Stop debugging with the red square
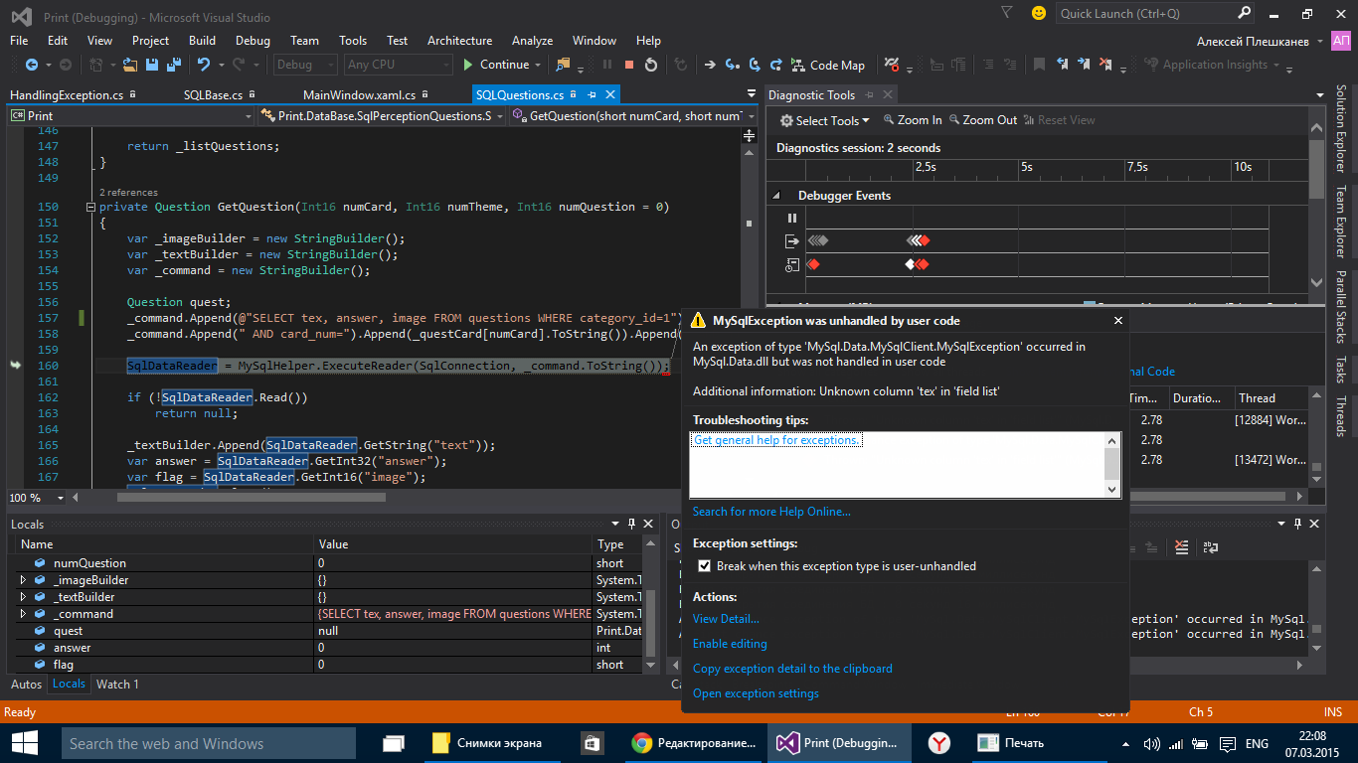 629,65
